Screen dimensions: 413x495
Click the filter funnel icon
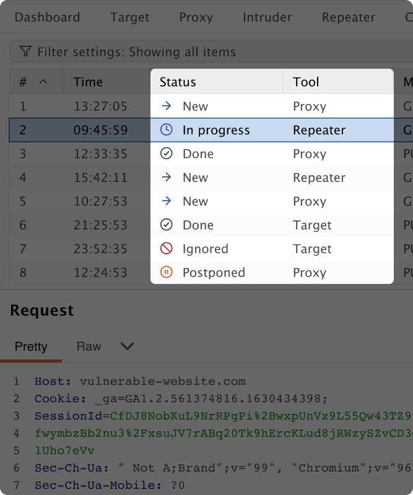pos(25,51)
